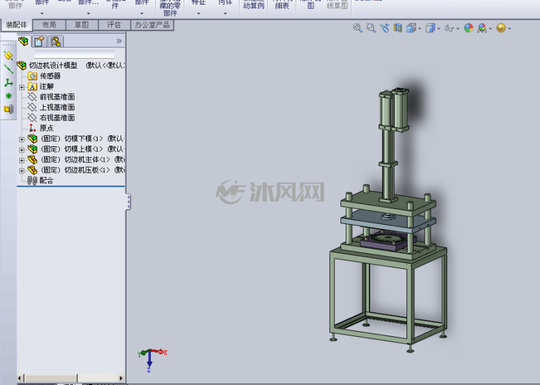Select the Plane tool in left toolbar
The height and width of the screenshot is (385, 540).
(9, 55)
